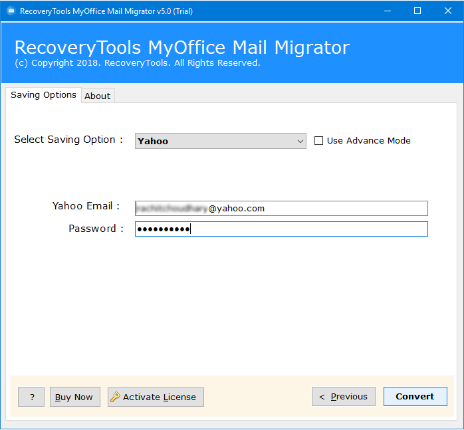The width and height of the screenshot is (464, 430).
Task: Click the 'Password :' label
Action: pyautogui.click(x=96, y=229)
